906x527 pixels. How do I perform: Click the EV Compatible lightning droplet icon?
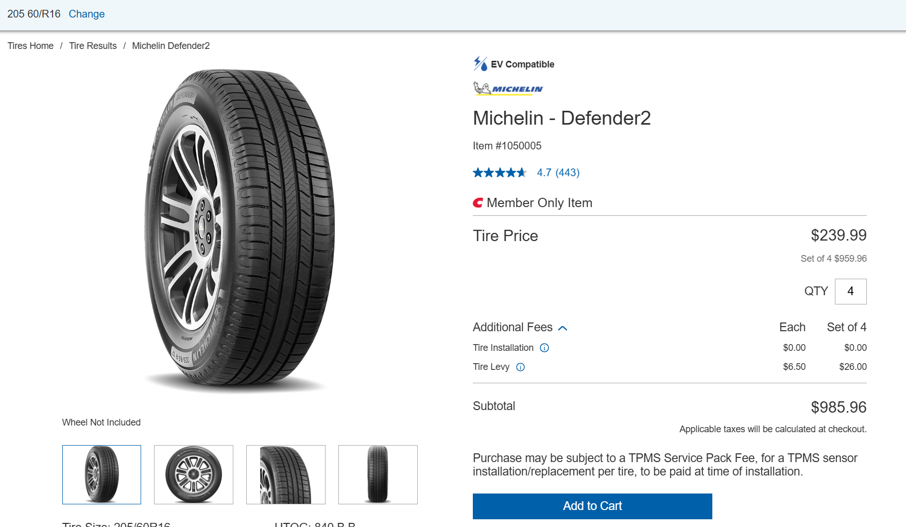(480, 64)
